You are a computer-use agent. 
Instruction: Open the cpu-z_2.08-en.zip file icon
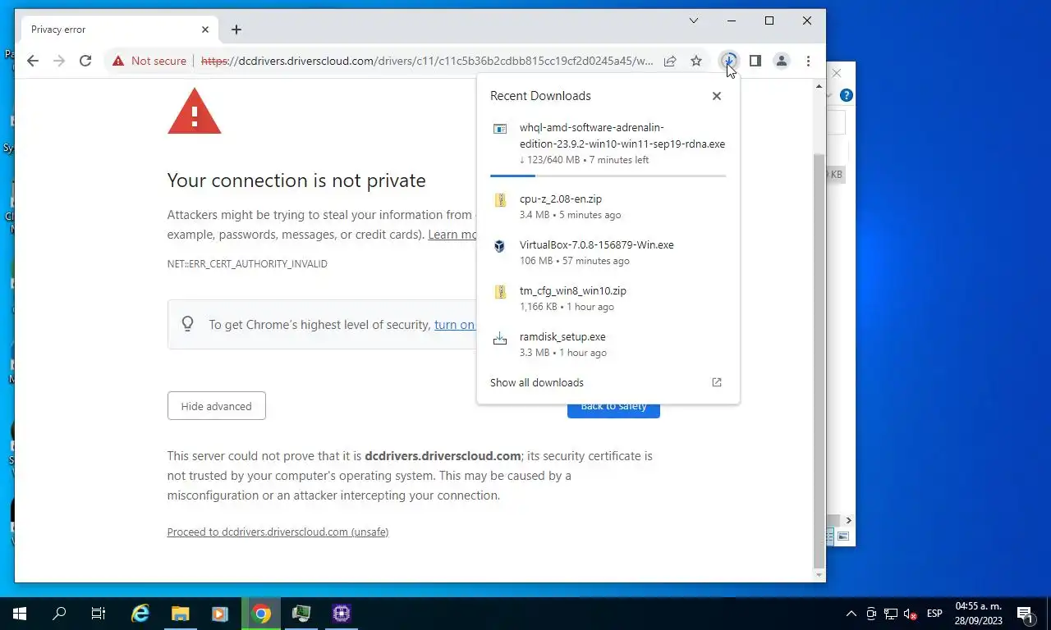(x=500, y=200)
